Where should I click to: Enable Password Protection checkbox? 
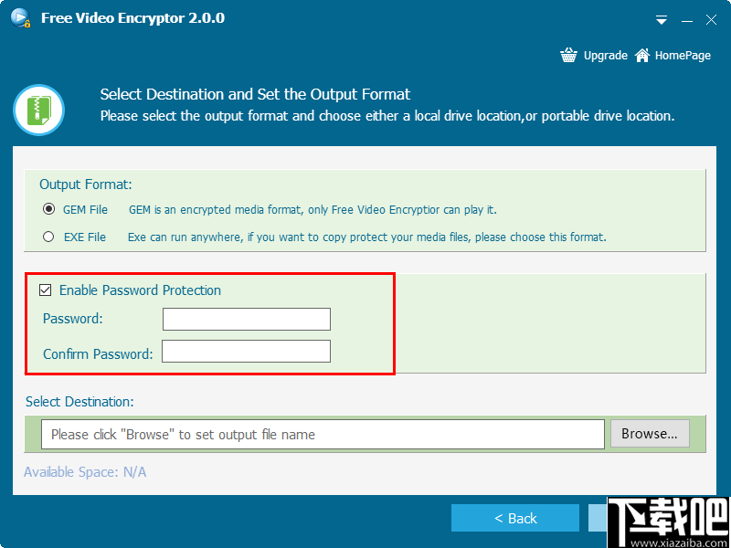click(x=46, y=290)
